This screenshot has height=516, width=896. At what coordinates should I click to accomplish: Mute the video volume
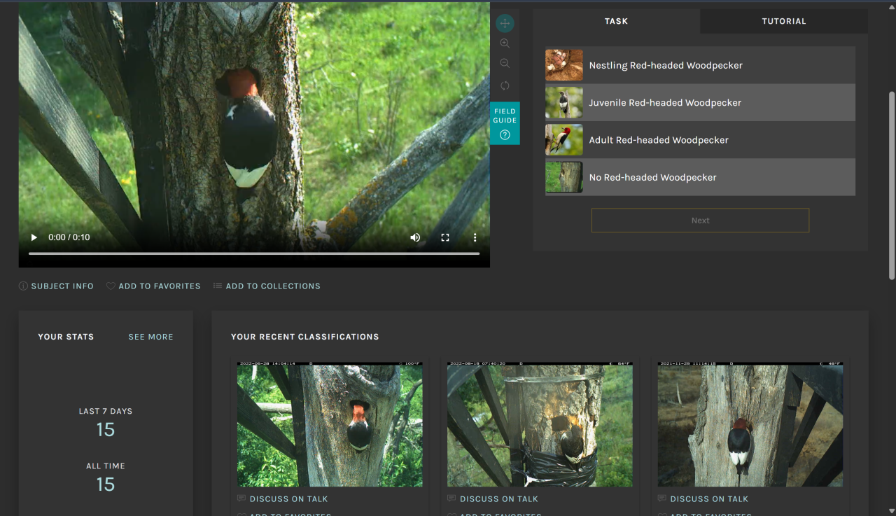(415, 237)
